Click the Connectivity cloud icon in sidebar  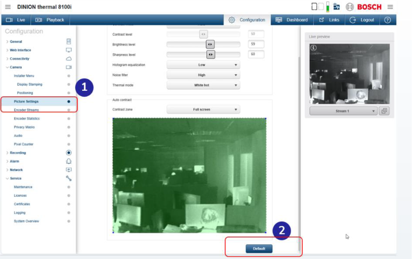69,59
